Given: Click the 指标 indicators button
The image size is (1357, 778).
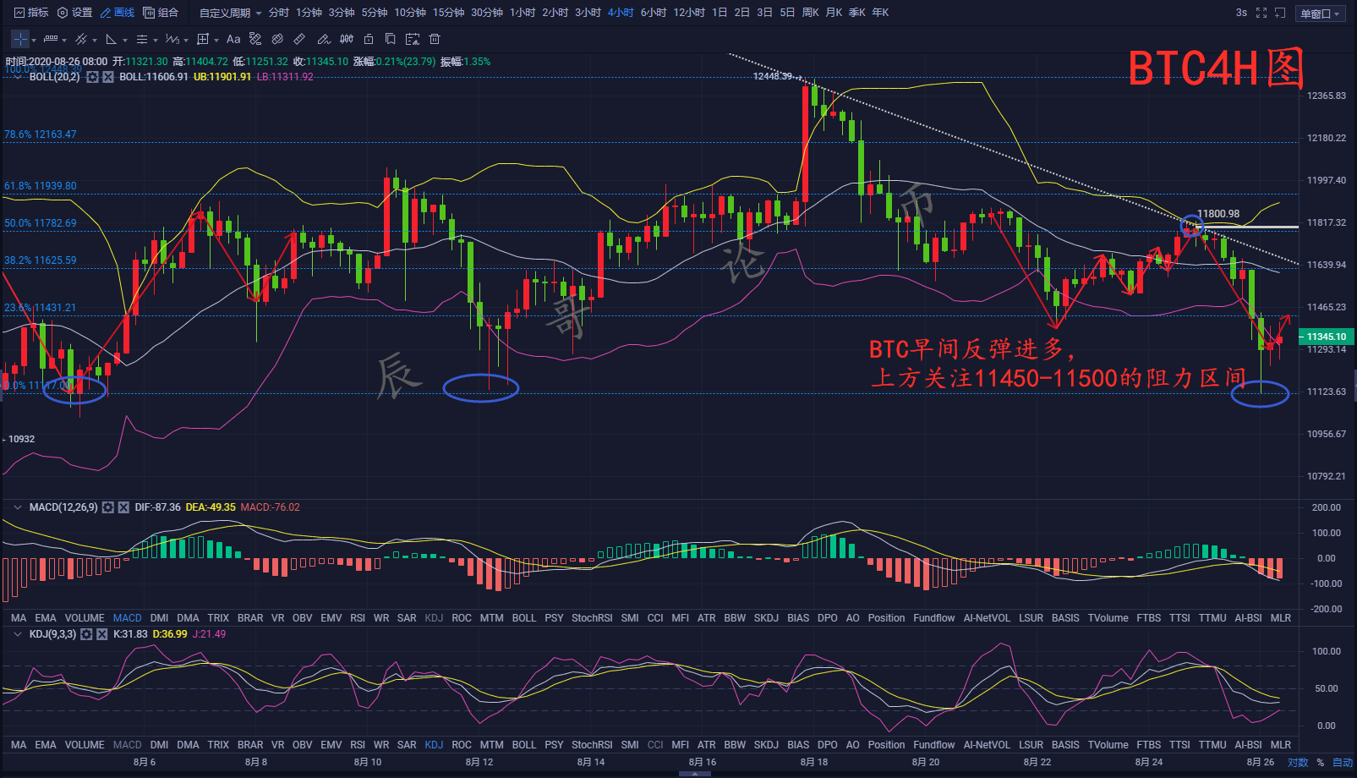Looking at the screenshot, I should (x=31, y=13).
